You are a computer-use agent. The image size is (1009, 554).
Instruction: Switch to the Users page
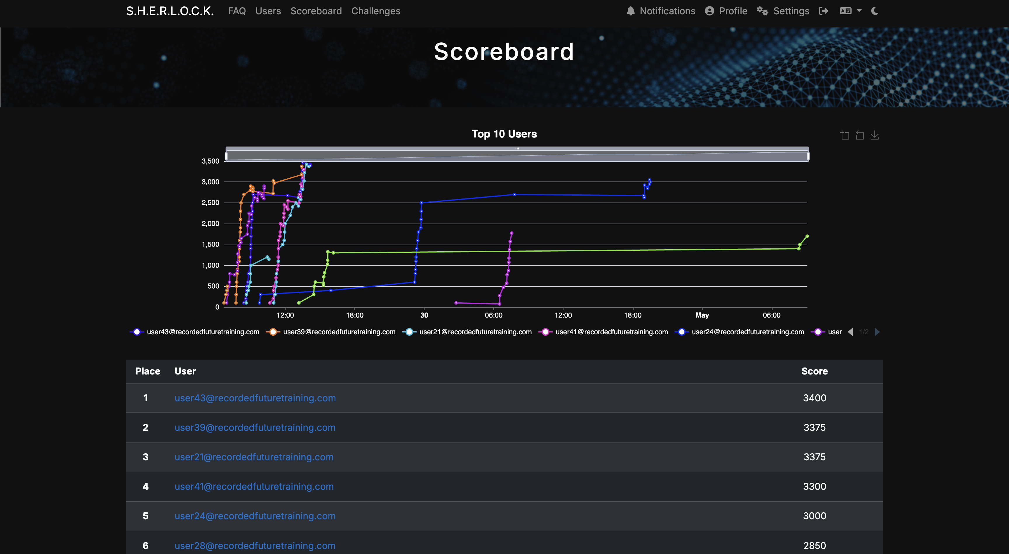268,11
